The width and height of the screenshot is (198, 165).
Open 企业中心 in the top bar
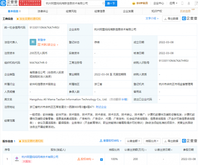159,3
